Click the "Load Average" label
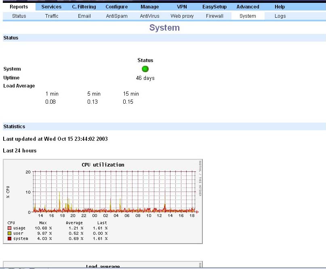Image resolution: width=326 pixels, height=269 pixels. click(x=19, y=86)
